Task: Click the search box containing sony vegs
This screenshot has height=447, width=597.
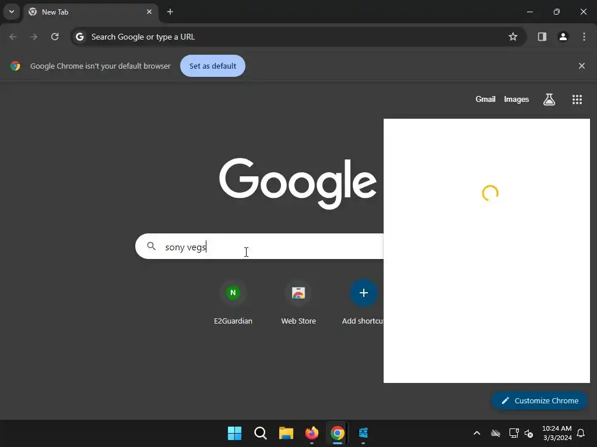Action: tap(259, 246)
